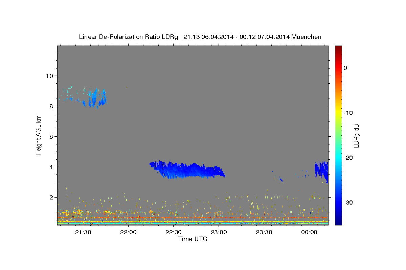Click the 21:30 time tick label
This screenshot has width=406, height=270.
click(83, 232)
